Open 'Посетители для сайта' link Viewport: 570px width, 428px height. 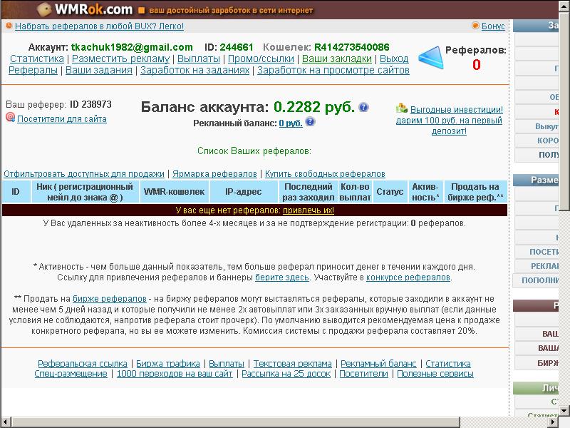pyautogui.click(x=62, y=119)
